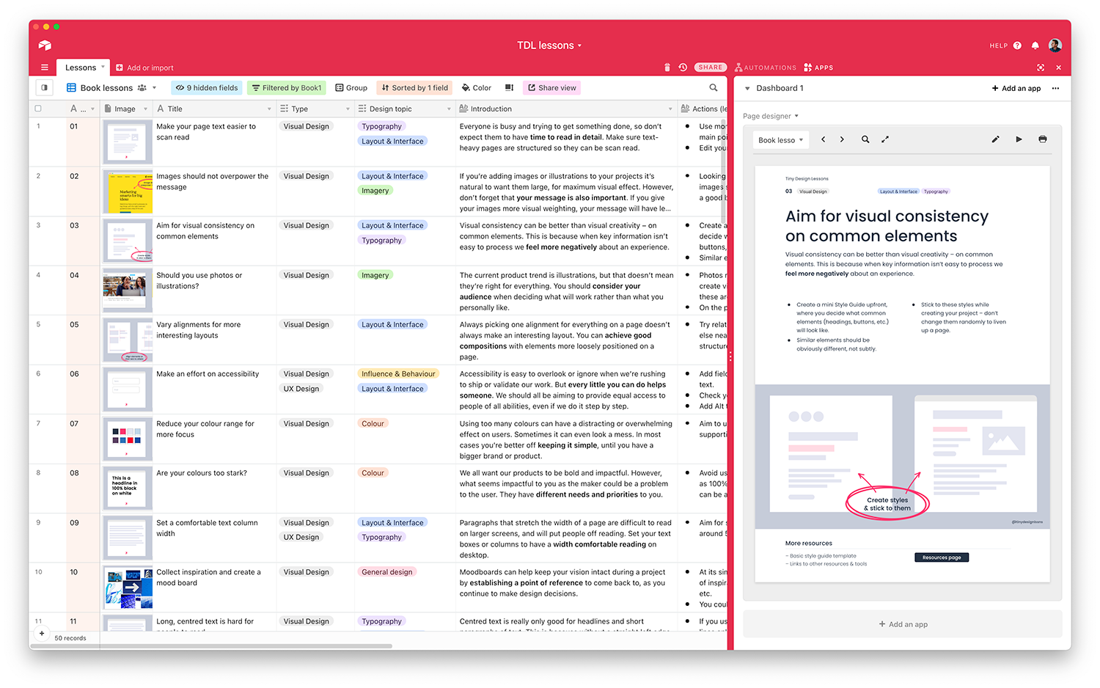Open the Automations panel
Viewport: 1100px width, 688px height.
pos(766,67)
